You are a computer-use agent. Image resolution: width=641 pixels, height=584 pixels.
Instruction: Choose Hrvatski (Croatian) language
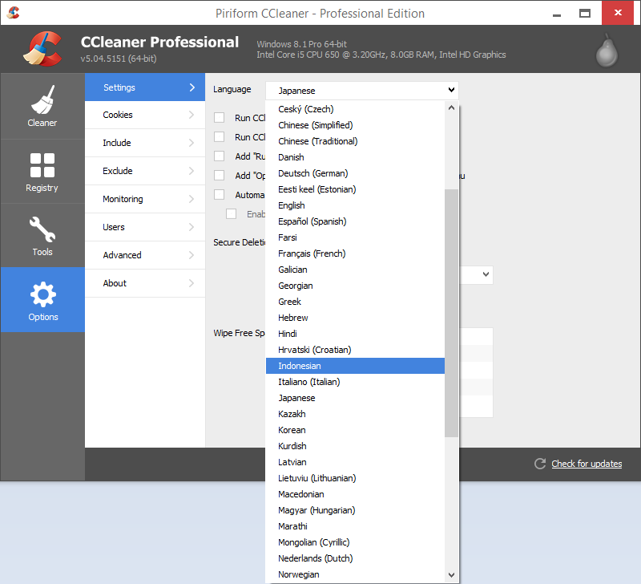click(x=355, y=350)
